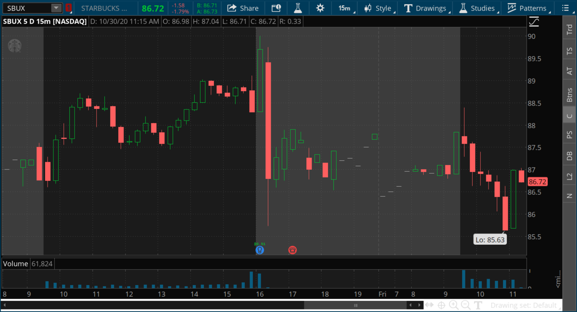Click the price axis scale icon
This screenshot has width=577, height=312.
coord(534,22)
